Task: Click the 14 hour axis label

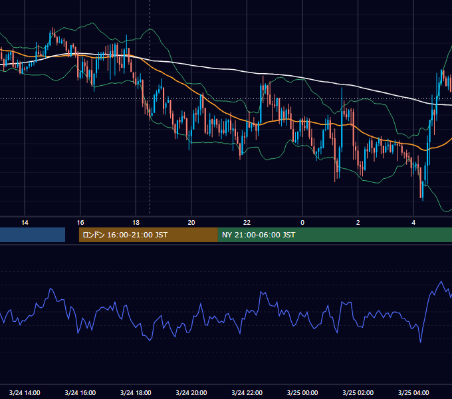Action: pos(25,223)
